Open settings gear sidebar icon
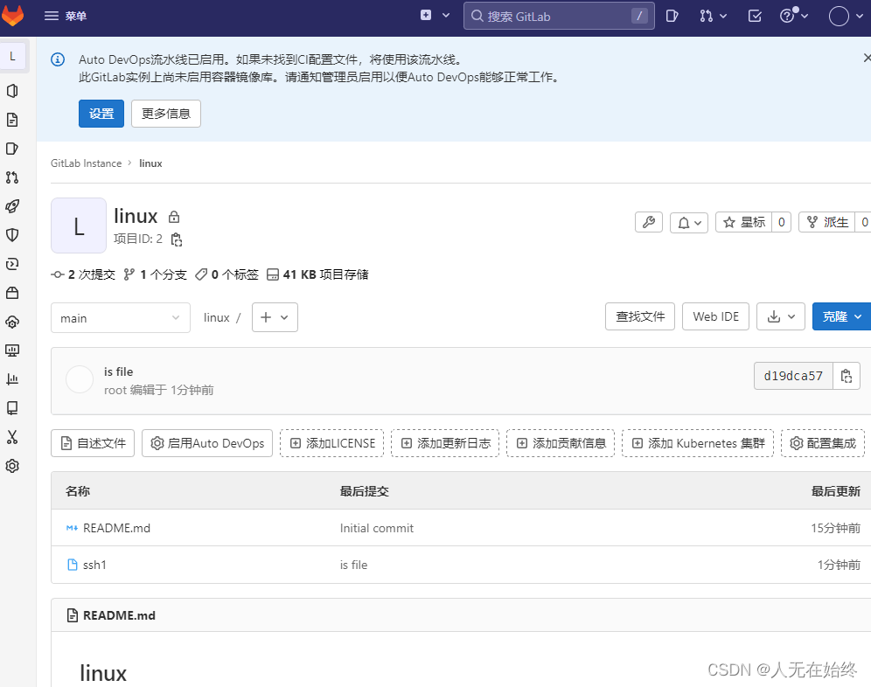Image resolution: width=871 pixels, height=687 pixels. (12, 466)
